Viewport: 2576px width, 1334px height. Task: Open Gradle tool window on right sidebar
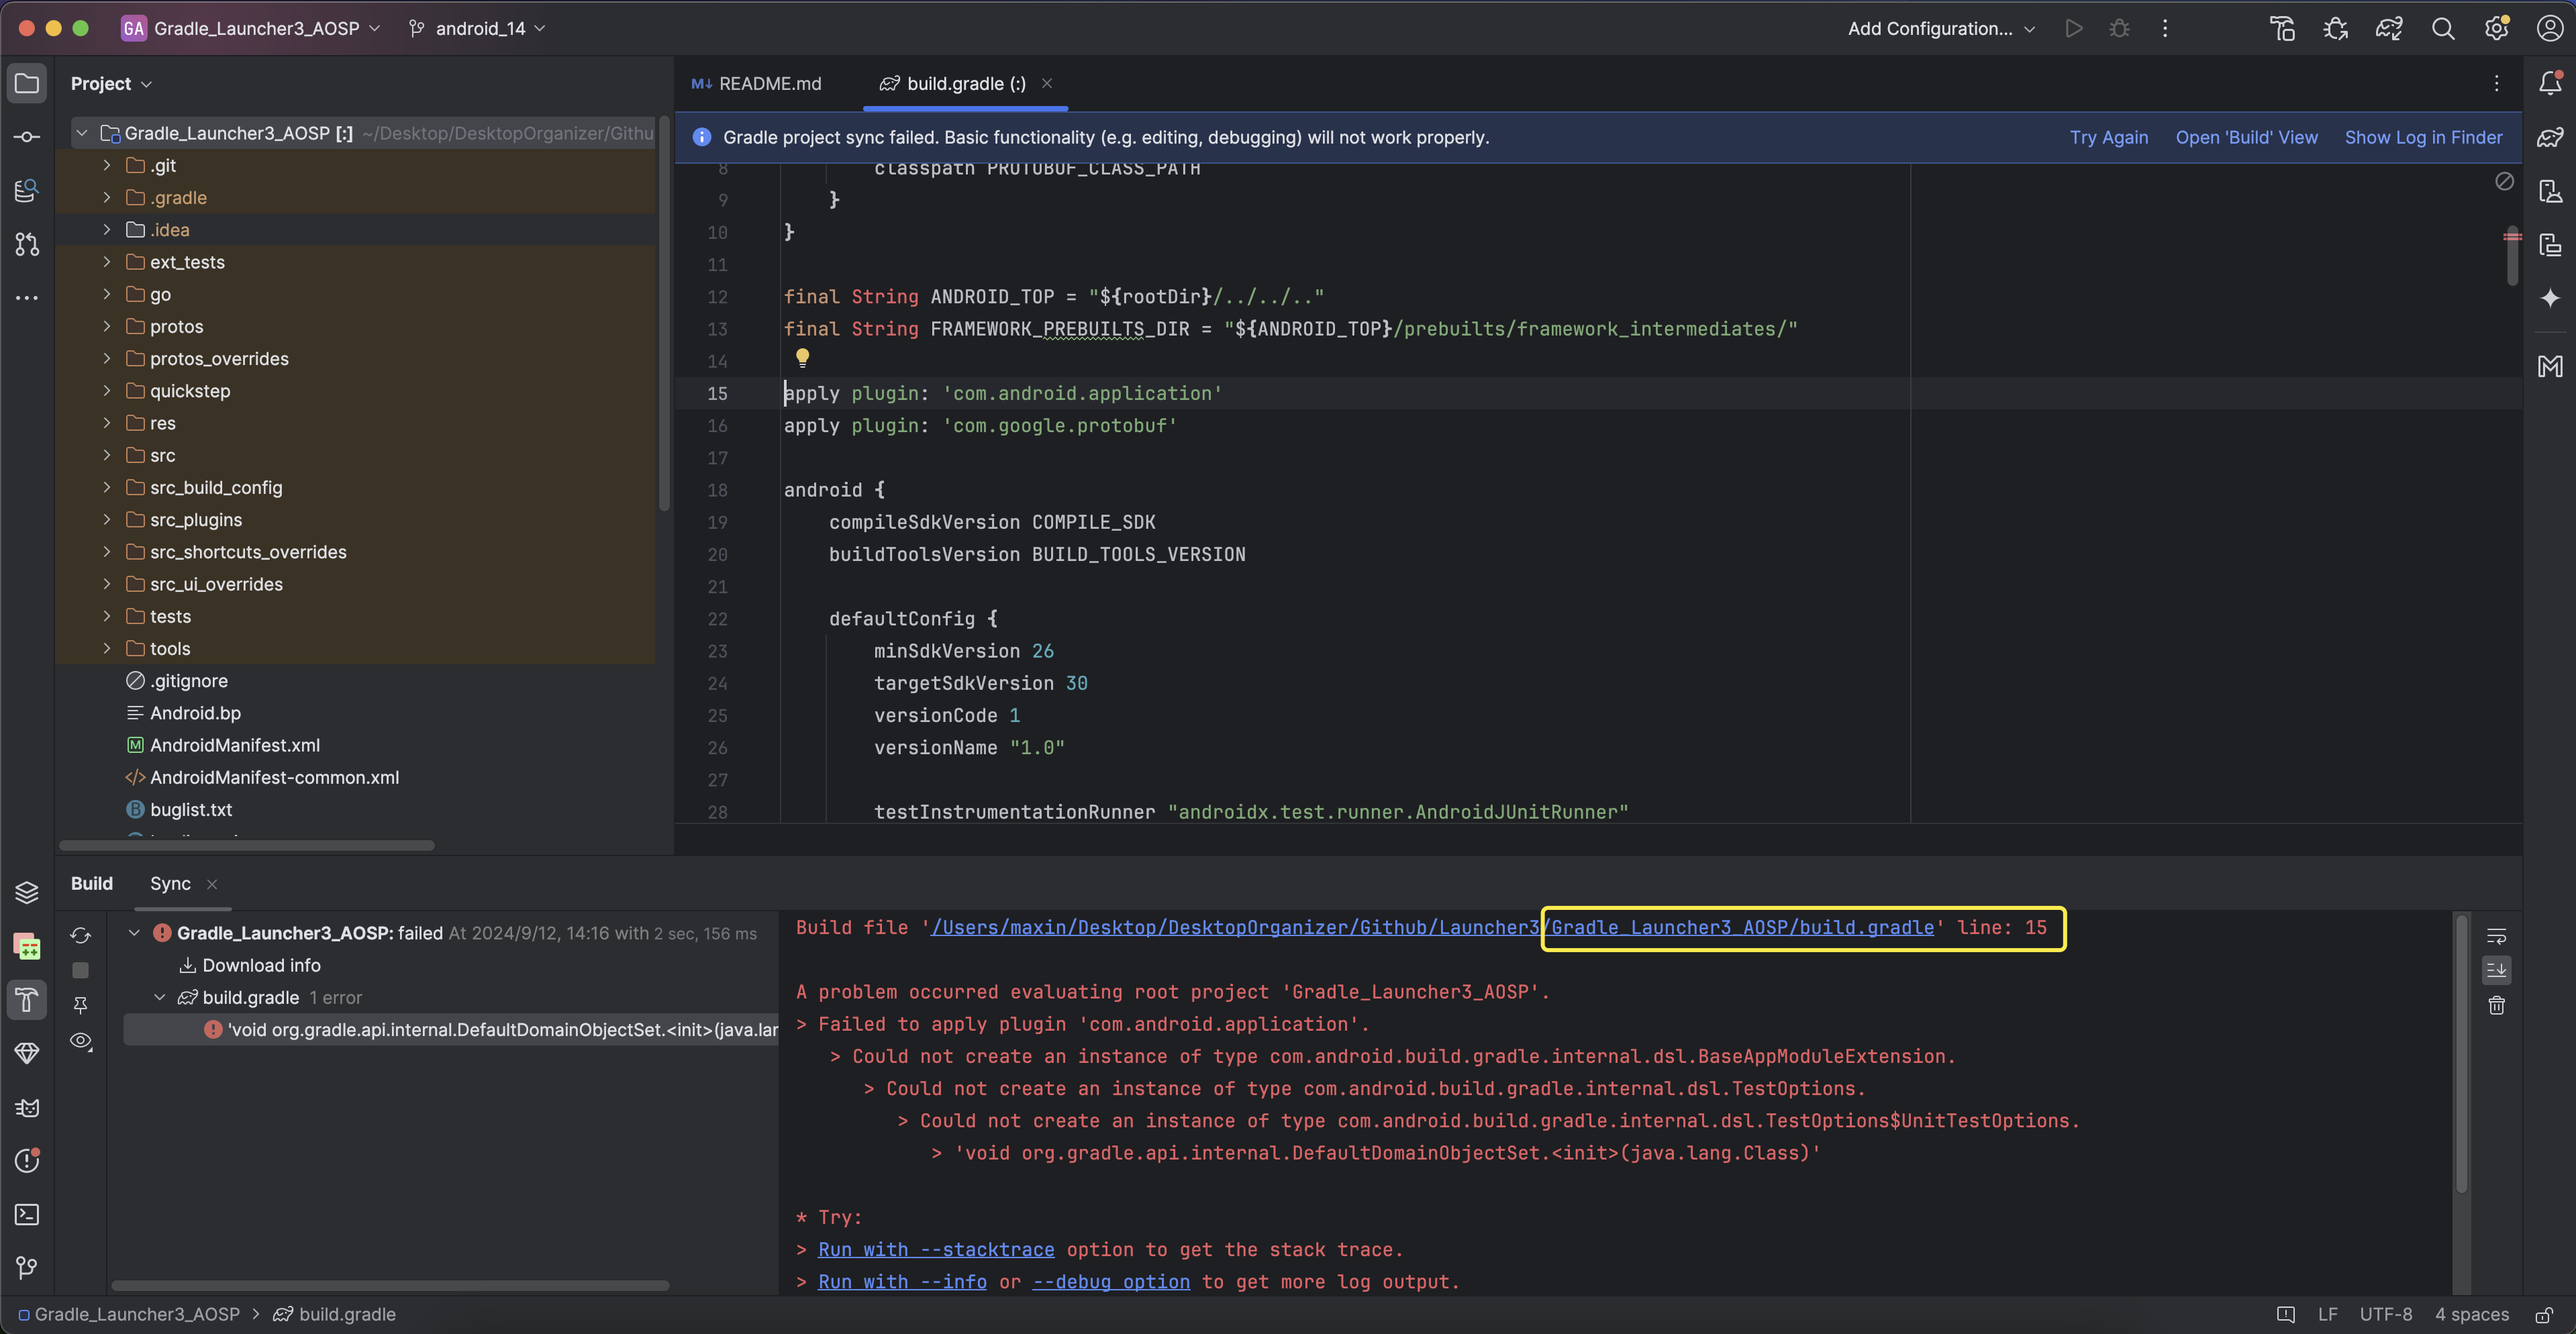click(2550, 137)
